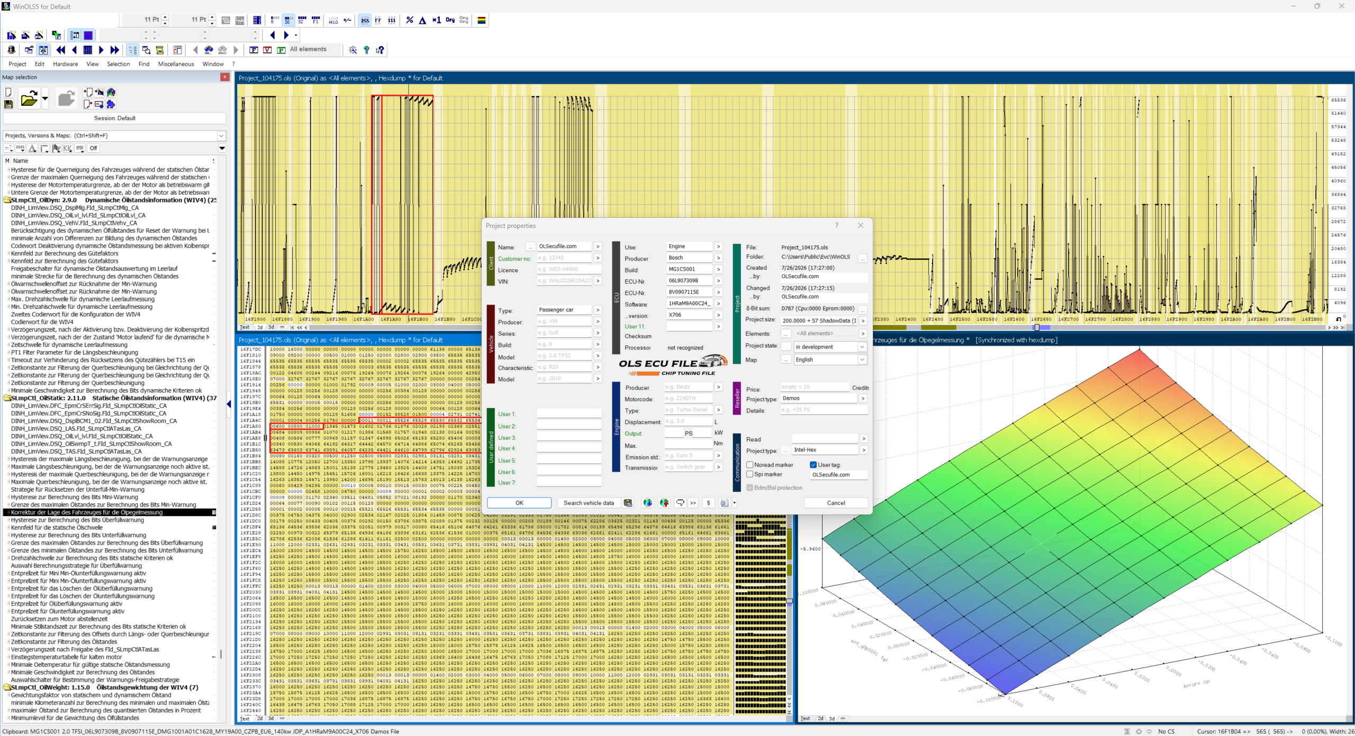Open Projects, Versions & Maps combo box
Viewport: 1355px width, 736px height.
click(114, 136)
